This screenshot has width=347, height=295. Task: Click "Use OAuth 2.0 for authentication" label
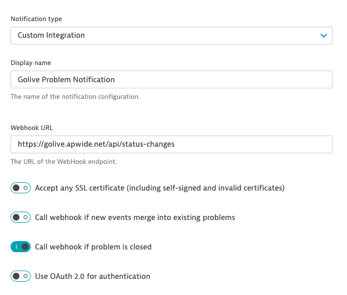(x=92, y=276)
